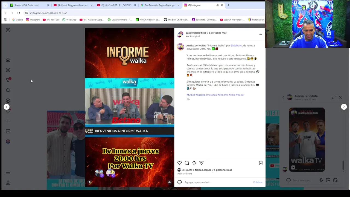The image size is (350, 197).
Task: Open SaveInsta bookmark
Action: point(204,20)
